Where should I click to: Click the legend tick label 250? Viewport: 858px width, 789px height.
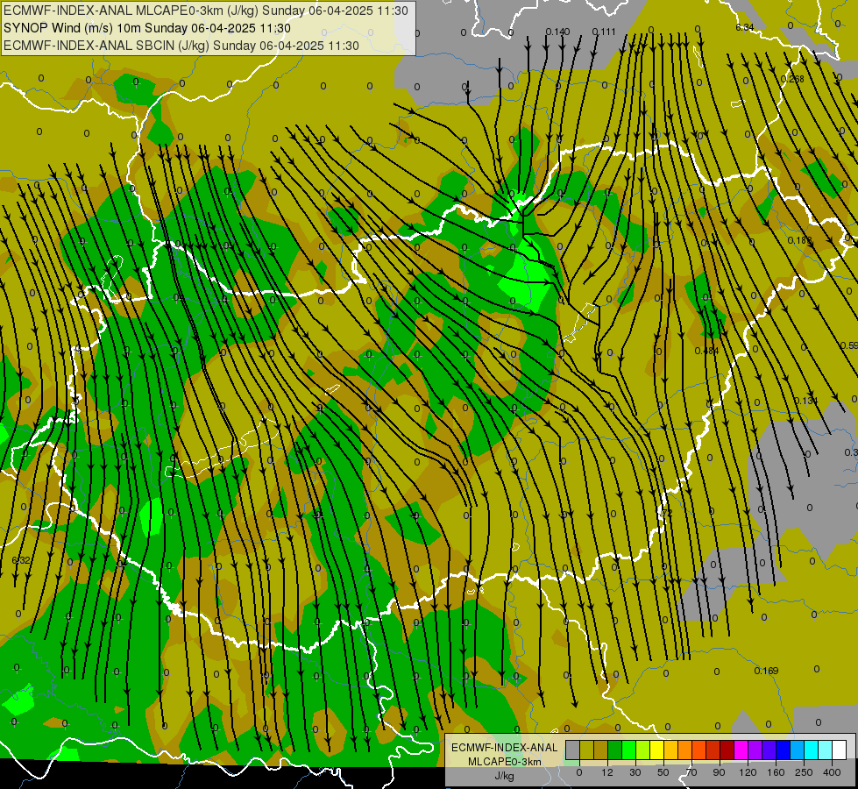pos(804,772)
